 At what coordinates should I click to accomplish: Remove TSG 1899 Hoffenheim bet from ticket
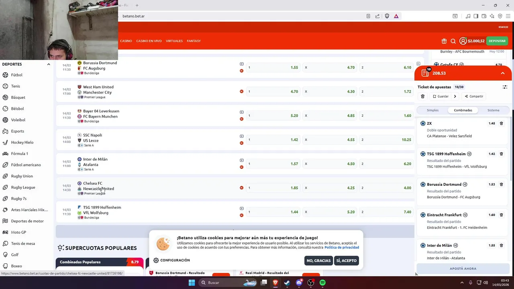coord(501,154)
